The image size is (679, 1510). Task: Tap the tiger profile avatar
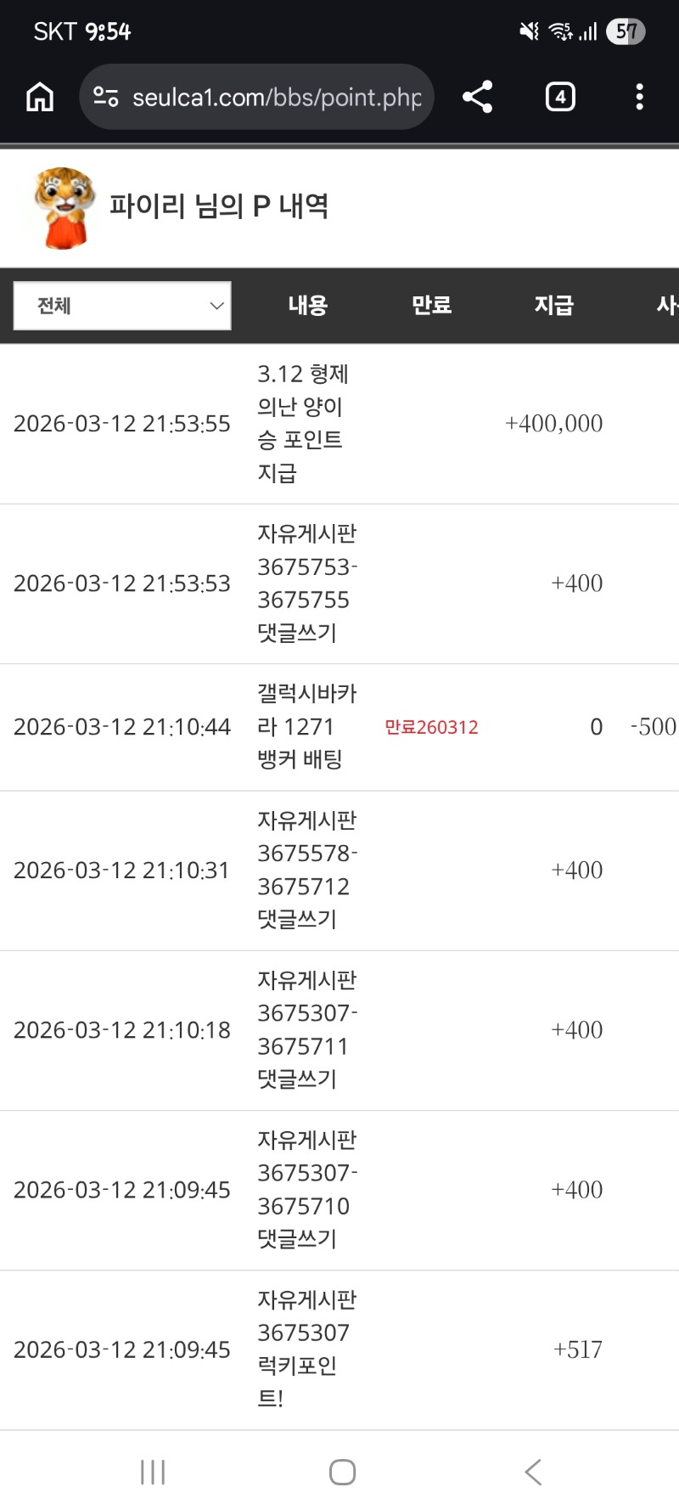point(64,207)
